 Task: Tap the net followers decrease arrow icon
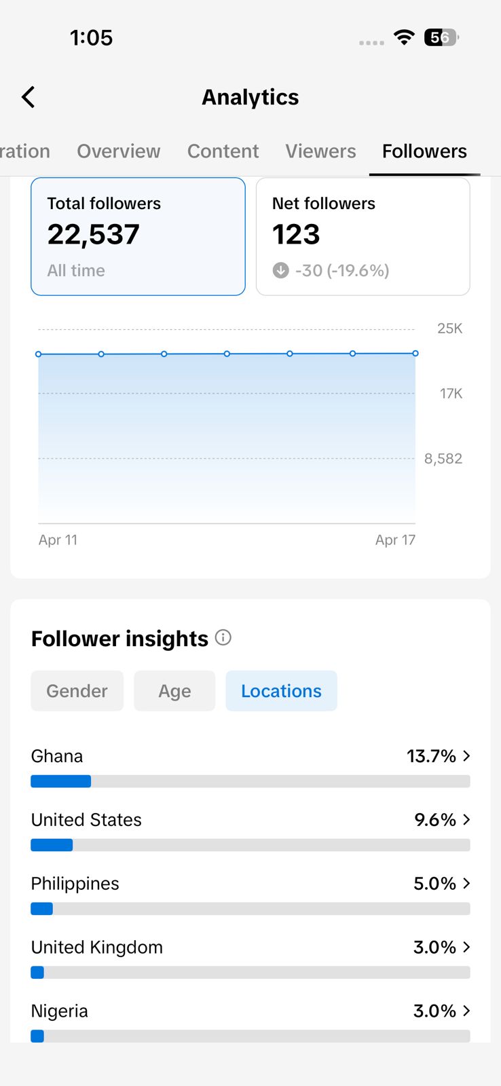(x=280, y=270)
